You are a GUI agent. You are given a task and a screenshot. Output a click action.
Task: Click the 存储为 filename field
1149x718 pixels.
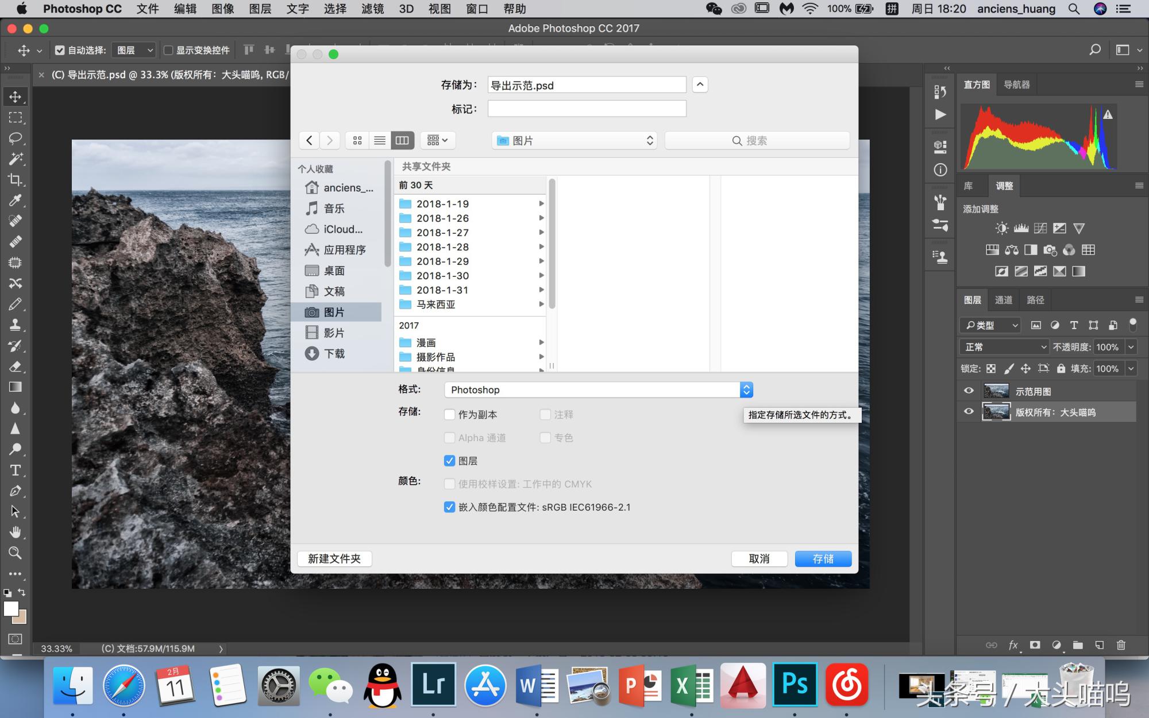click(587, 85)
